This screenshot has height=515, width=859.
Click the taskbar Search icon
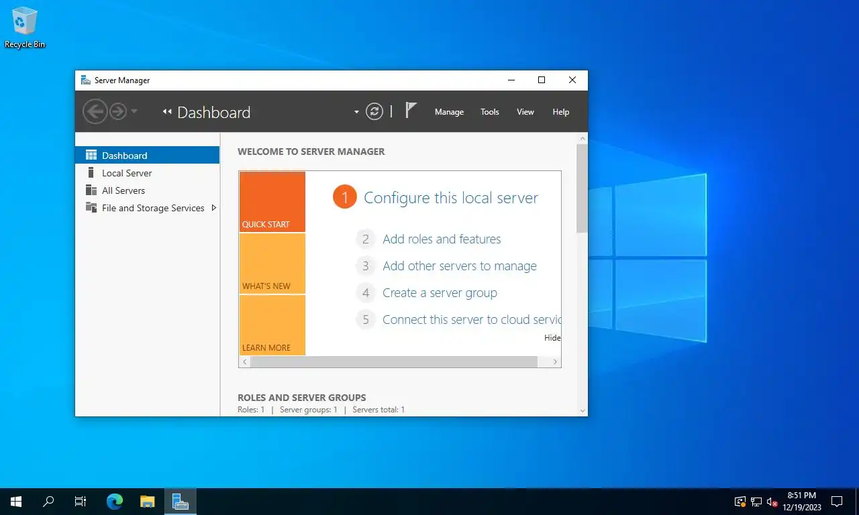coord(48,502)
